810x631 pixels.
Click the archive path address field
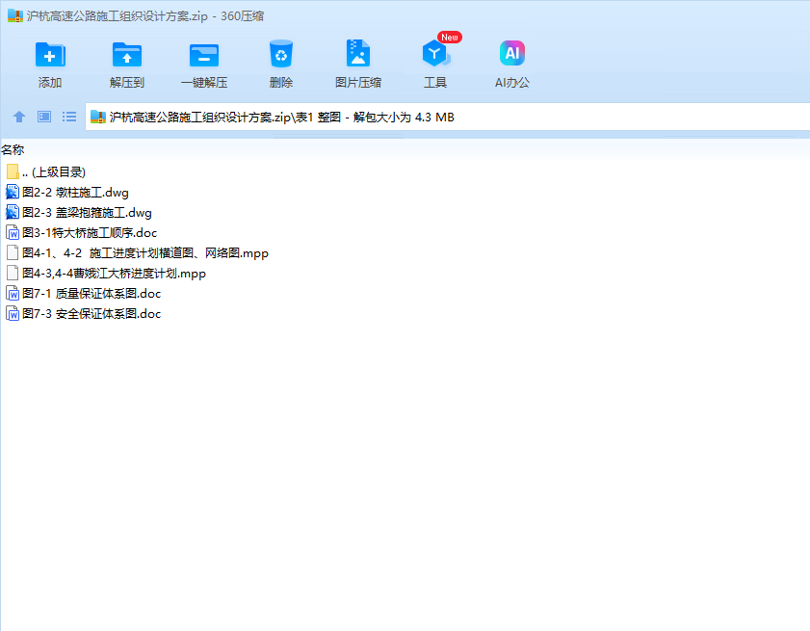447,117
